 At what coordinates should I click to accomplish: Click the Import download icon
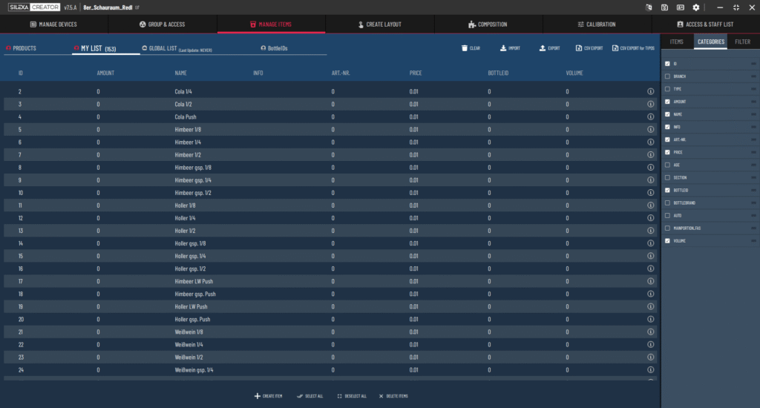click(x=503, y=48)
